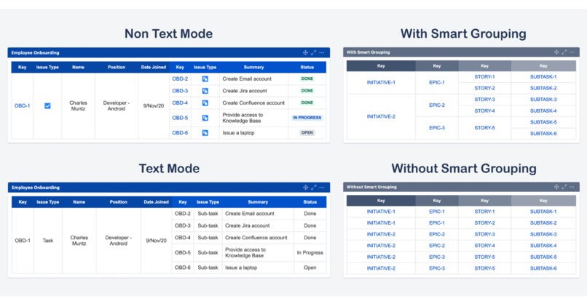
Task: Open more options on Text Mode gadget
Action: point(322,188)
